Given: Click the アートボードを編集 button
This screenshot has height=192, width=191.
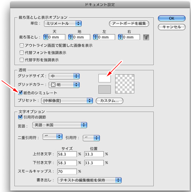Looking at the screenshot, I should (x=129, y=24).
